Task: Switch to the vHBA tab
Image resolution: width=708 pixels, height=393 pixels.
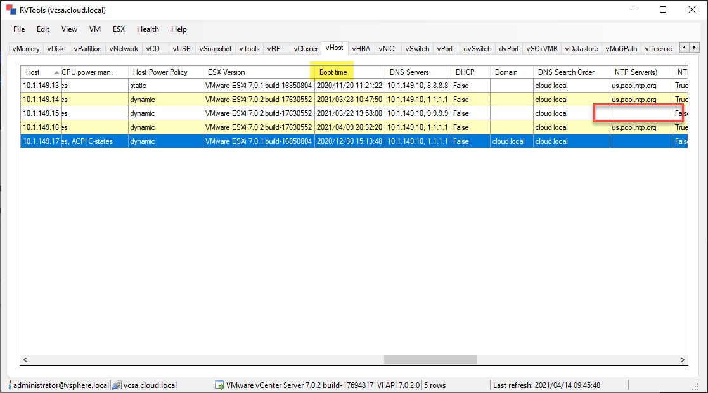Action: [x=361, y=49]
